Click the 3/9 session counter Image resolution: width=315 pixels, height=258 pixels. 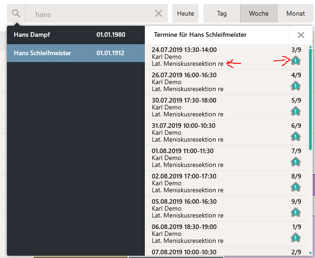tap(296, 50)
